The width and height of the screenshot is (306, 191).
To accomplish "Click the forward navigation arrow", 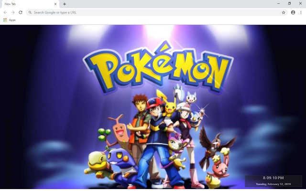I will click(x=13, y=12).
